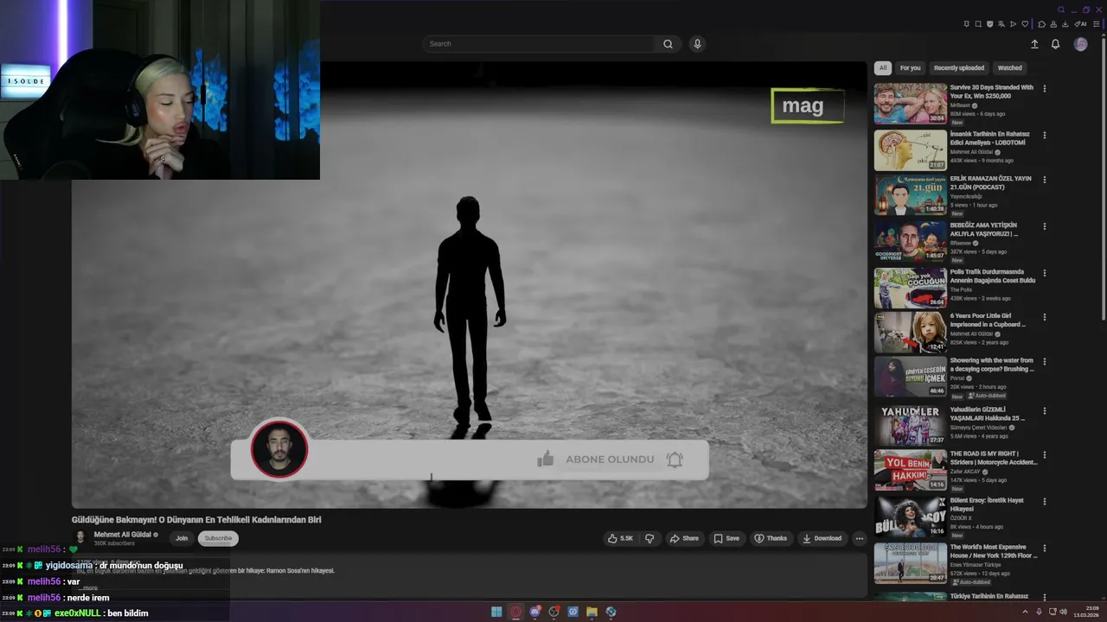The image size is (1107, 622).
Task: Open the LOBOTOMİ video thumbnail
Action: 910,150
